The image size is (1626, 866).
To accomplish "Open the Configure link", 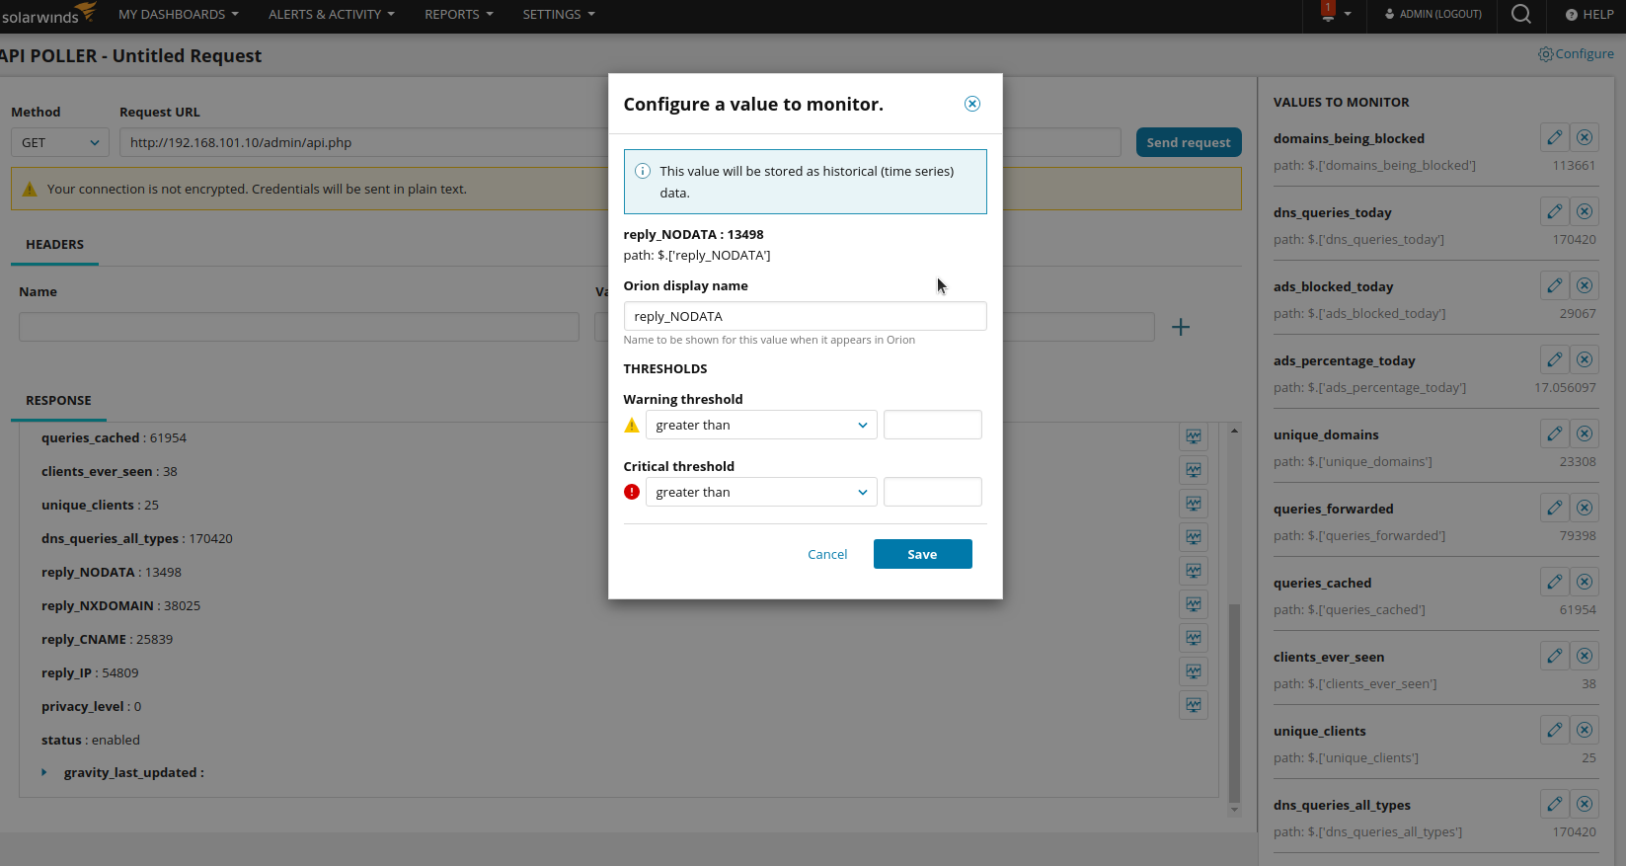I will coord(1577,53).
